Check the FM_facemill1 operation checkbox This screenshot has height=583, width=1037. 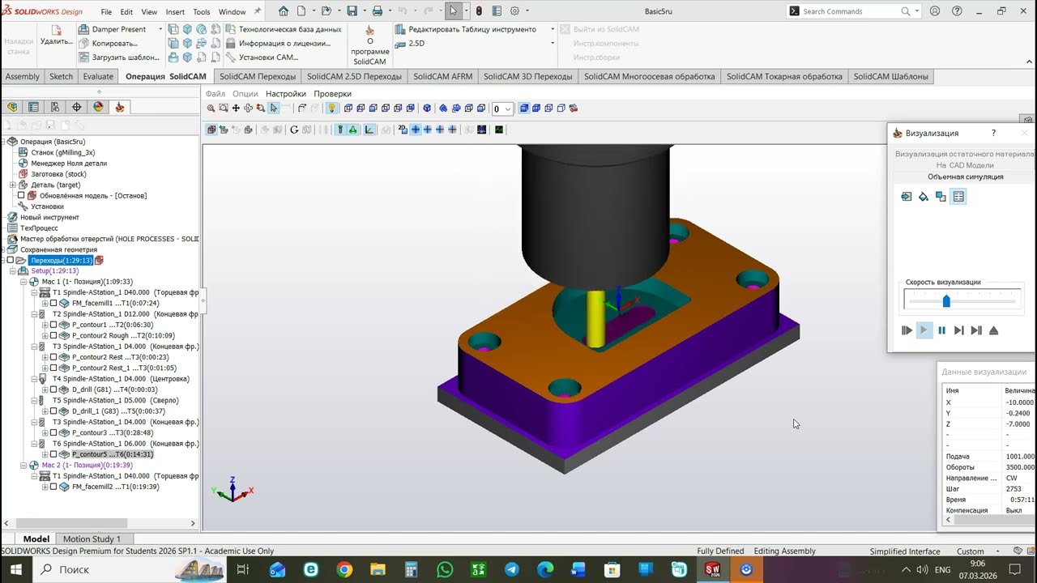click(x=53, y=303)
